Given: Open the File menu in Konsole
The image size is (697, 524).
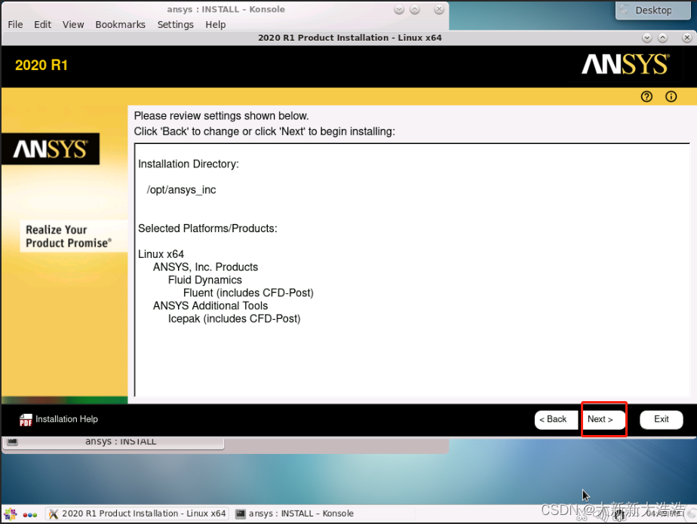Looking at the screenshot, I should click(15, 24).
